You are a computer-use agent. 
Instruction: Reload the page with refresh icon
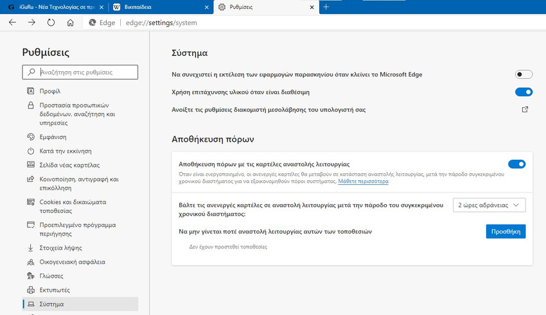(51, 22)
